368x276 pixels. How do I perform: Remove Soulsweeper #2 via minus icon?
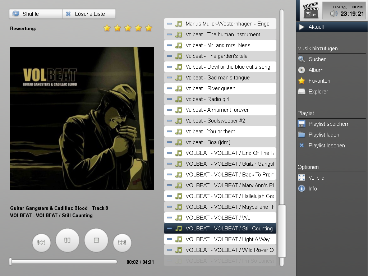click(169, 121)
